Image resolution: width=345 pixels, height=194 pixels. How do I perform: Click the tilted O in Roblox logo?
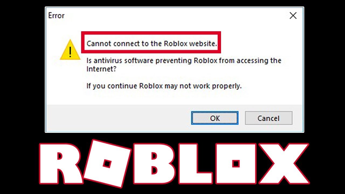[108, 163]
